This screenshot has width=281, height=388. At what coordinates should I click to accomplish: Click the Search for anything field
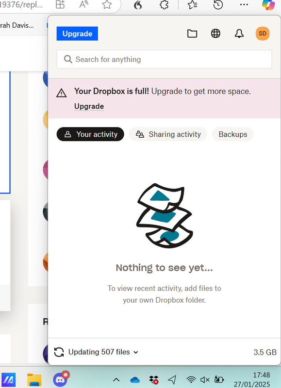click(x=164, y=59)
